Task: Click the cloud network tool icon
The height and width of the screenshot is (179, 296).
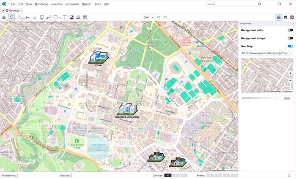Action: tap(78, 17)
